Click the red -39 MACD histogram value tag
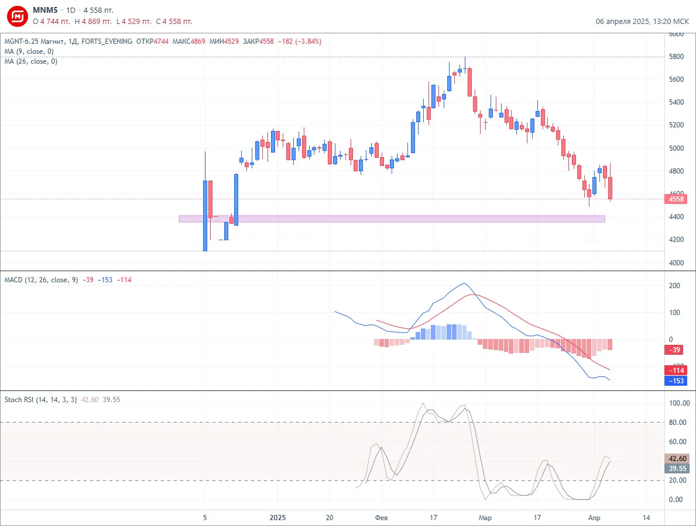The height and width of the screenshot is (526, 696). 676,350
